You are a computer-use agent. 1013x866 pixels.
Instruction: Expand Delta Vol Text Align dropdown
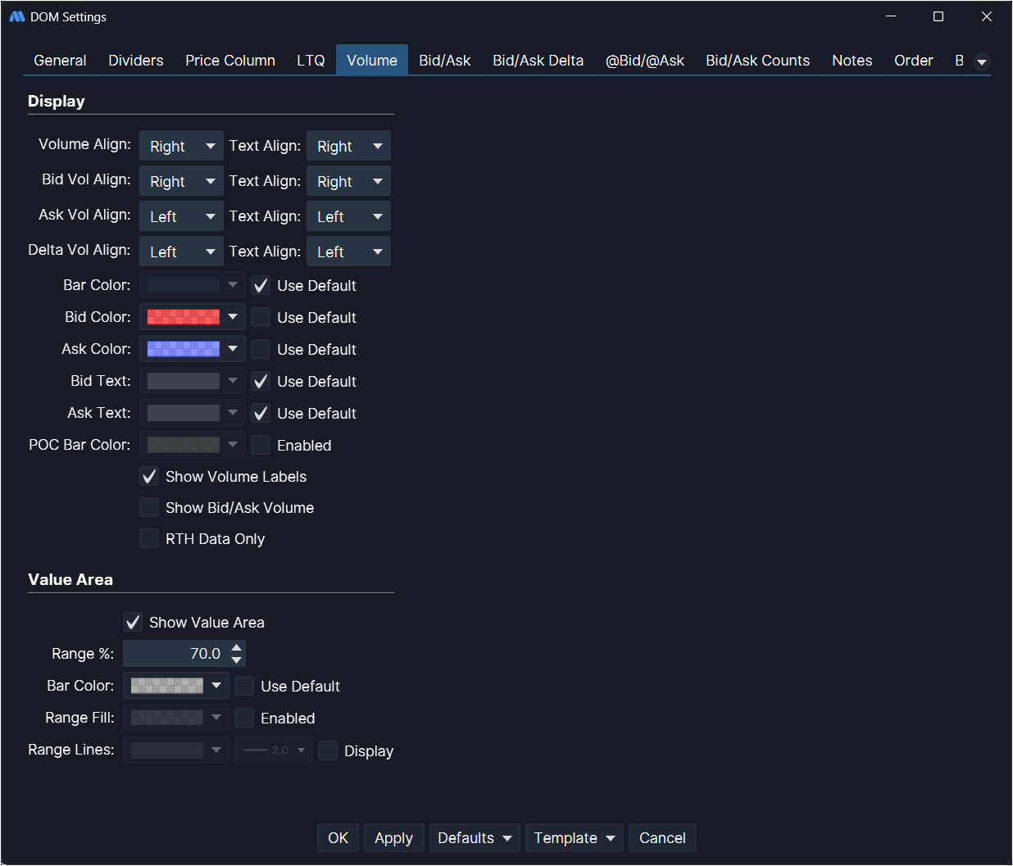[348, 252]
